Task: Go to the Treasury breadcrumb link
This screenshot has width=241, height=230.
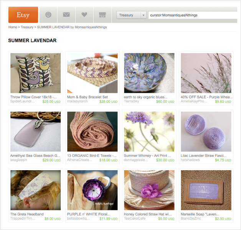Action: [27, 27]
